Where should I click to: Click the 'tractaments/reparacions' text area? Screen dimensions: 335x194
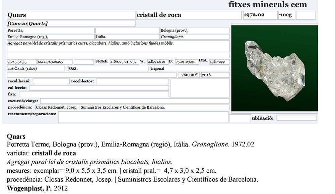coord(143,117)
